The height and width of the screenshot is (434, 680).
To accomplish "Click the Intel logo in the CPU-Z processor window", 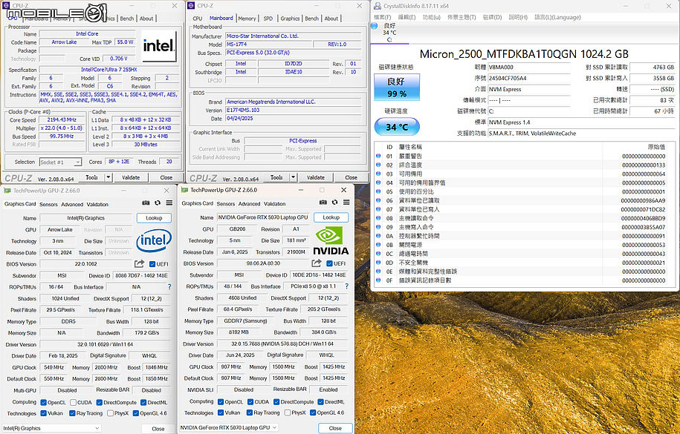I will pos(159,46).
